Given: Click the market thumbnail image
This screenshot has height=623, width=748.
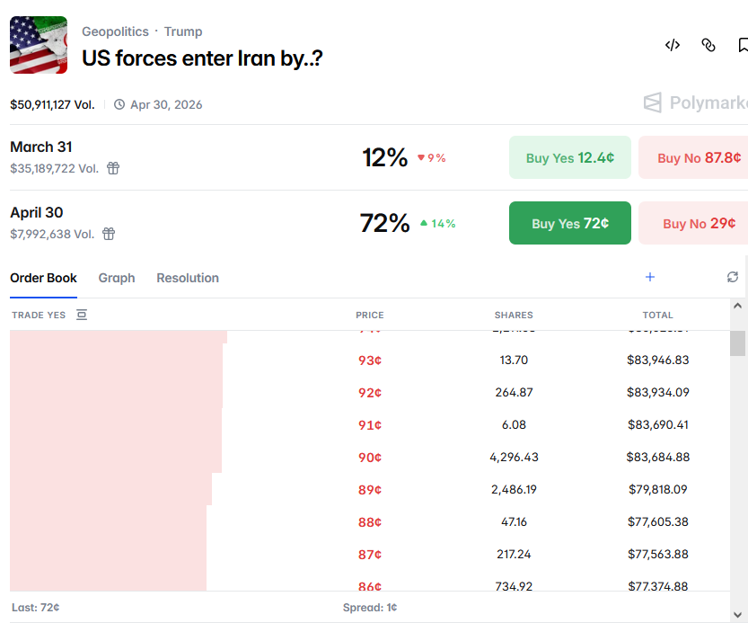Looking at the screenshot, I should [39, 45].
